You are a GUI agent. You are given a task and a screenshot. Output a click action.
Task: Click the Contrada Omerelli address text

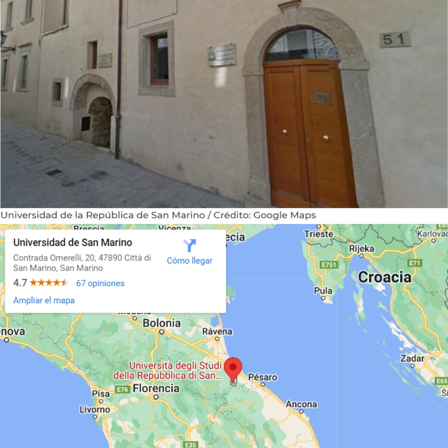point(82,263)
